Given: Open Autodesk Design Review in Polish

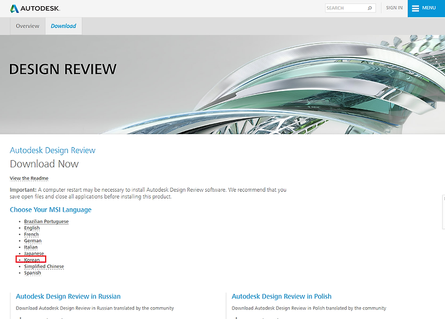Looking at the screenshot, I should 282,296.
